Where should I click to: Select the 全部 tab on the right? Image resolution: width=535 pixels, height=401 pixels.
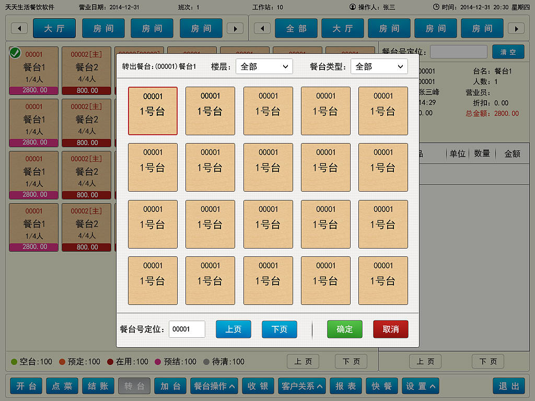296,29
